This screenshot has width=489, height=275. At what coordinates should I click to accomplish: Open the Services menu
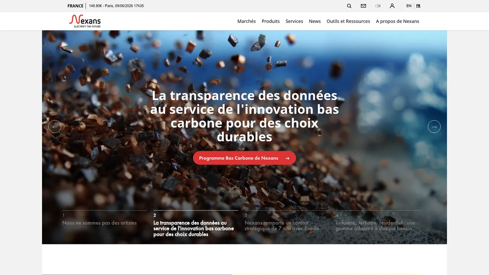294,21
